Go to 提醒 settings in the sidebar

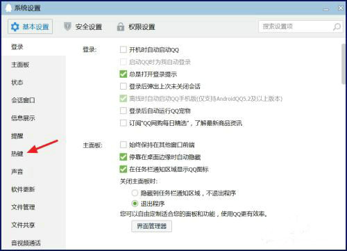34,136
